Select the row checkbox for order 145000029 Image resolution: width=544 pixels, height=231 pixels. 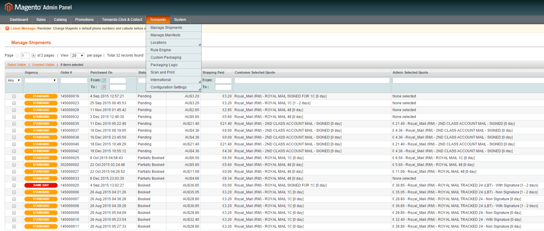pyautogui.click(x=14, y=110)
